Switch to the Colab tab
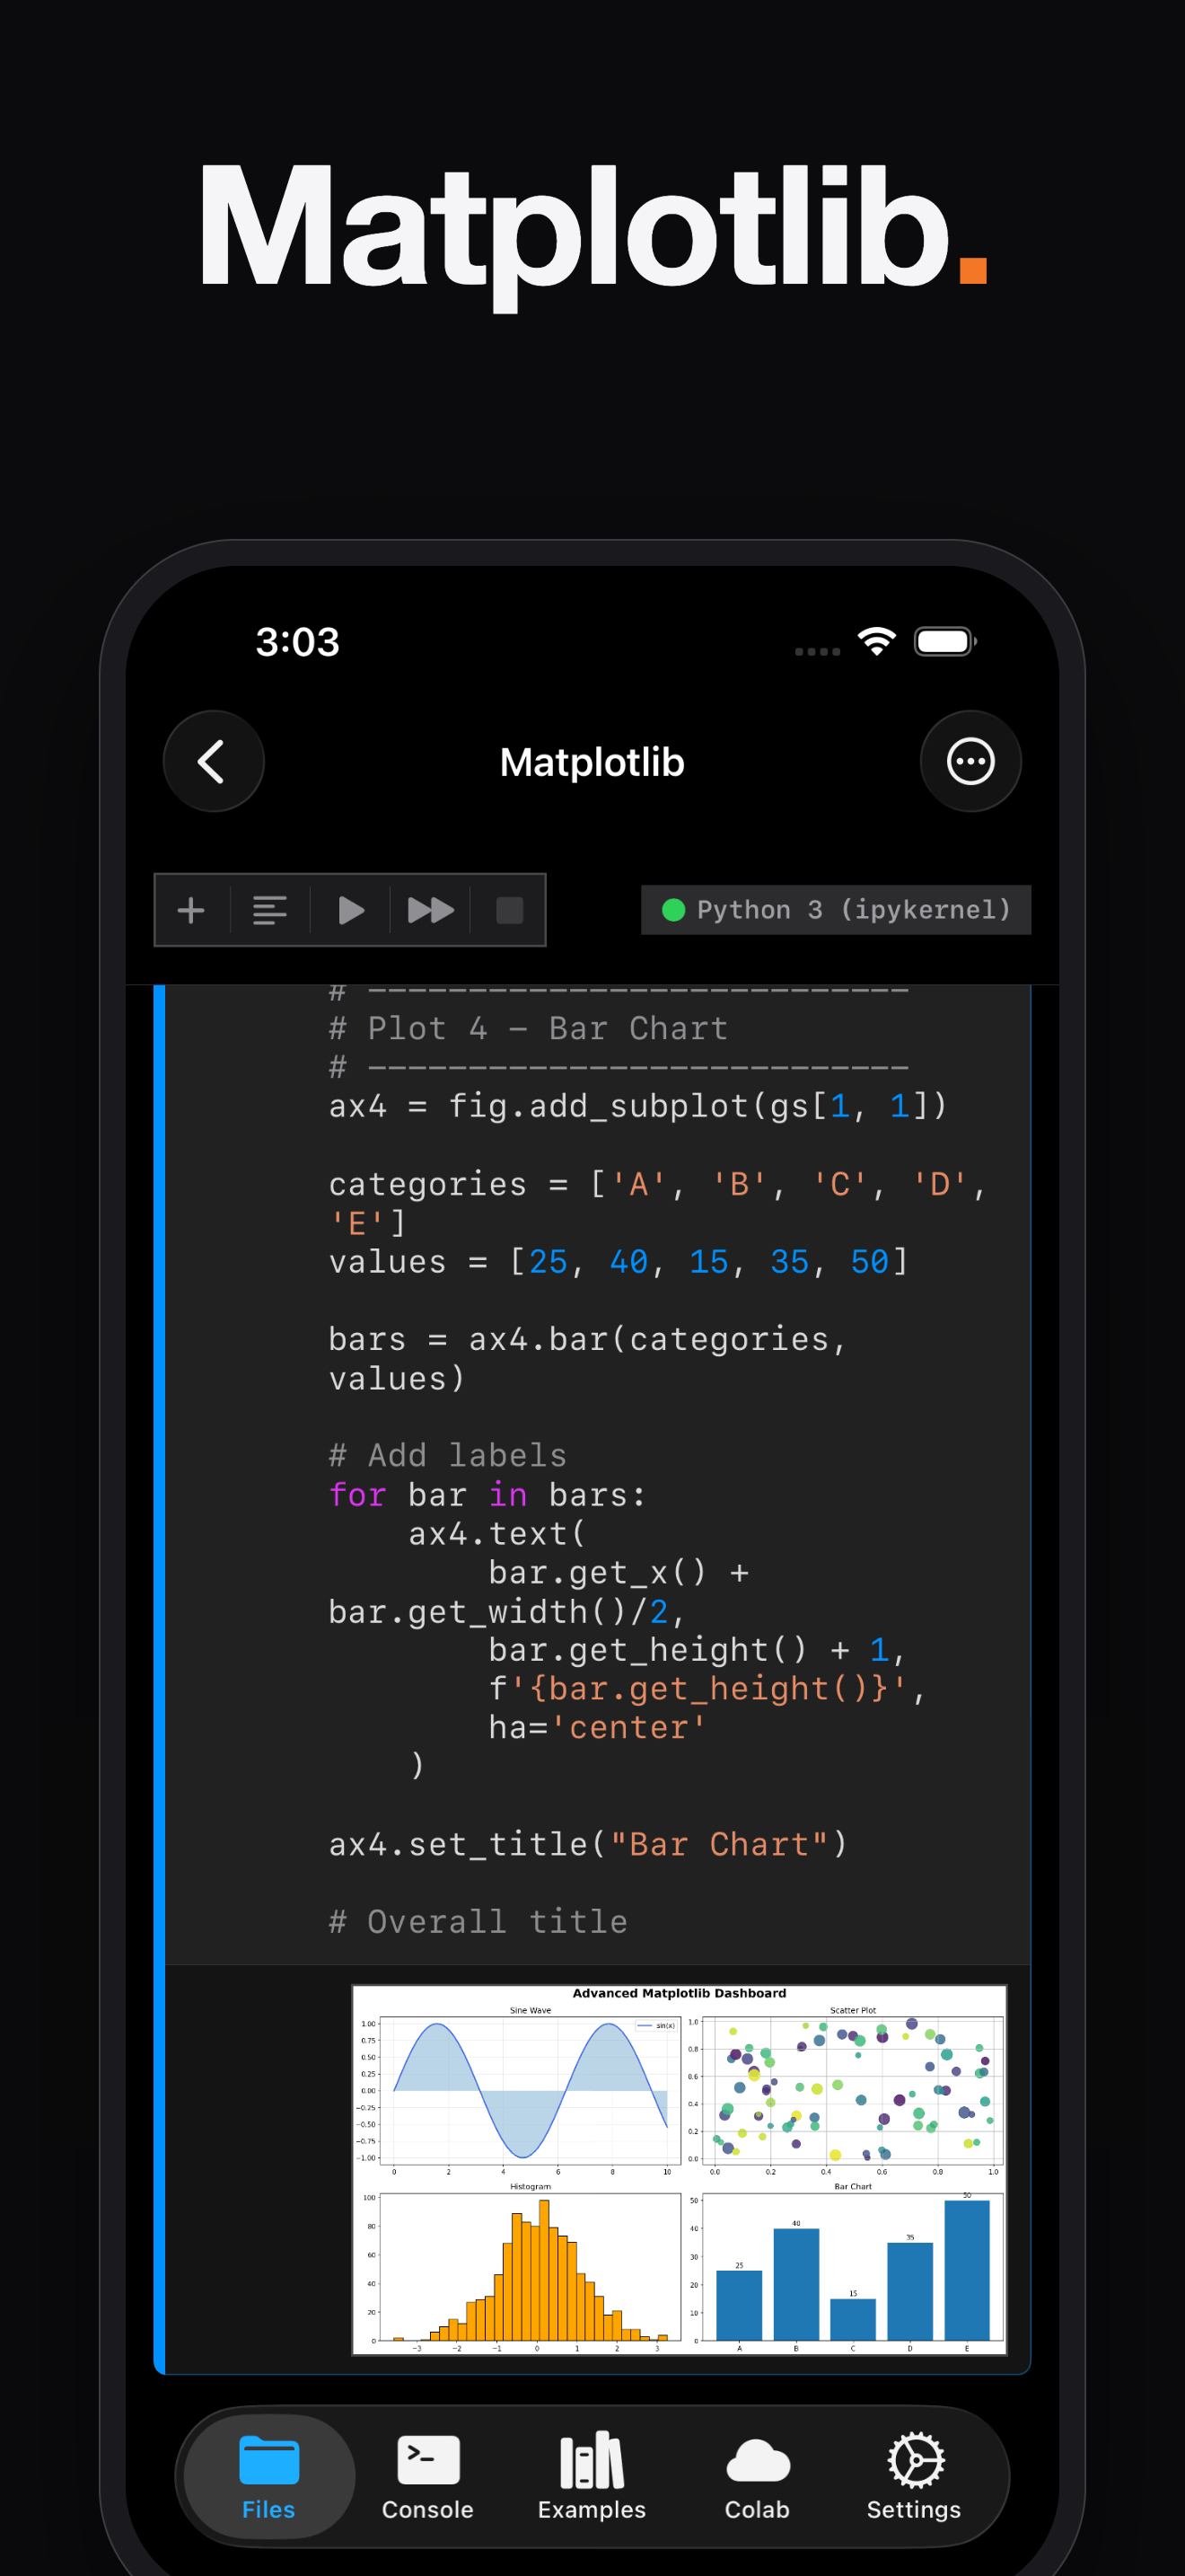 pyautogui.click(x=758, y=2477)
